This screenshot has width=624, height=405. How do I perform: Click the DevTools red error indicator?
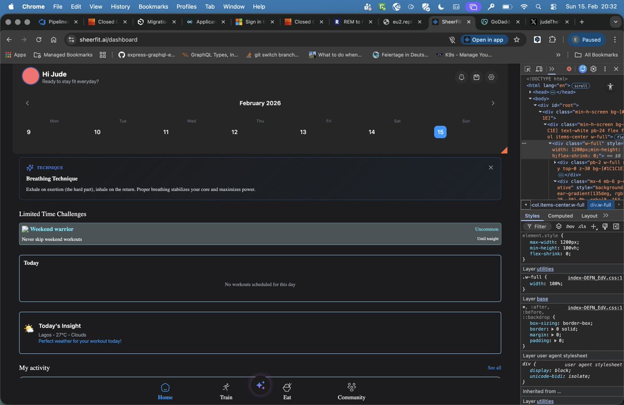click(x=569, y=69)
